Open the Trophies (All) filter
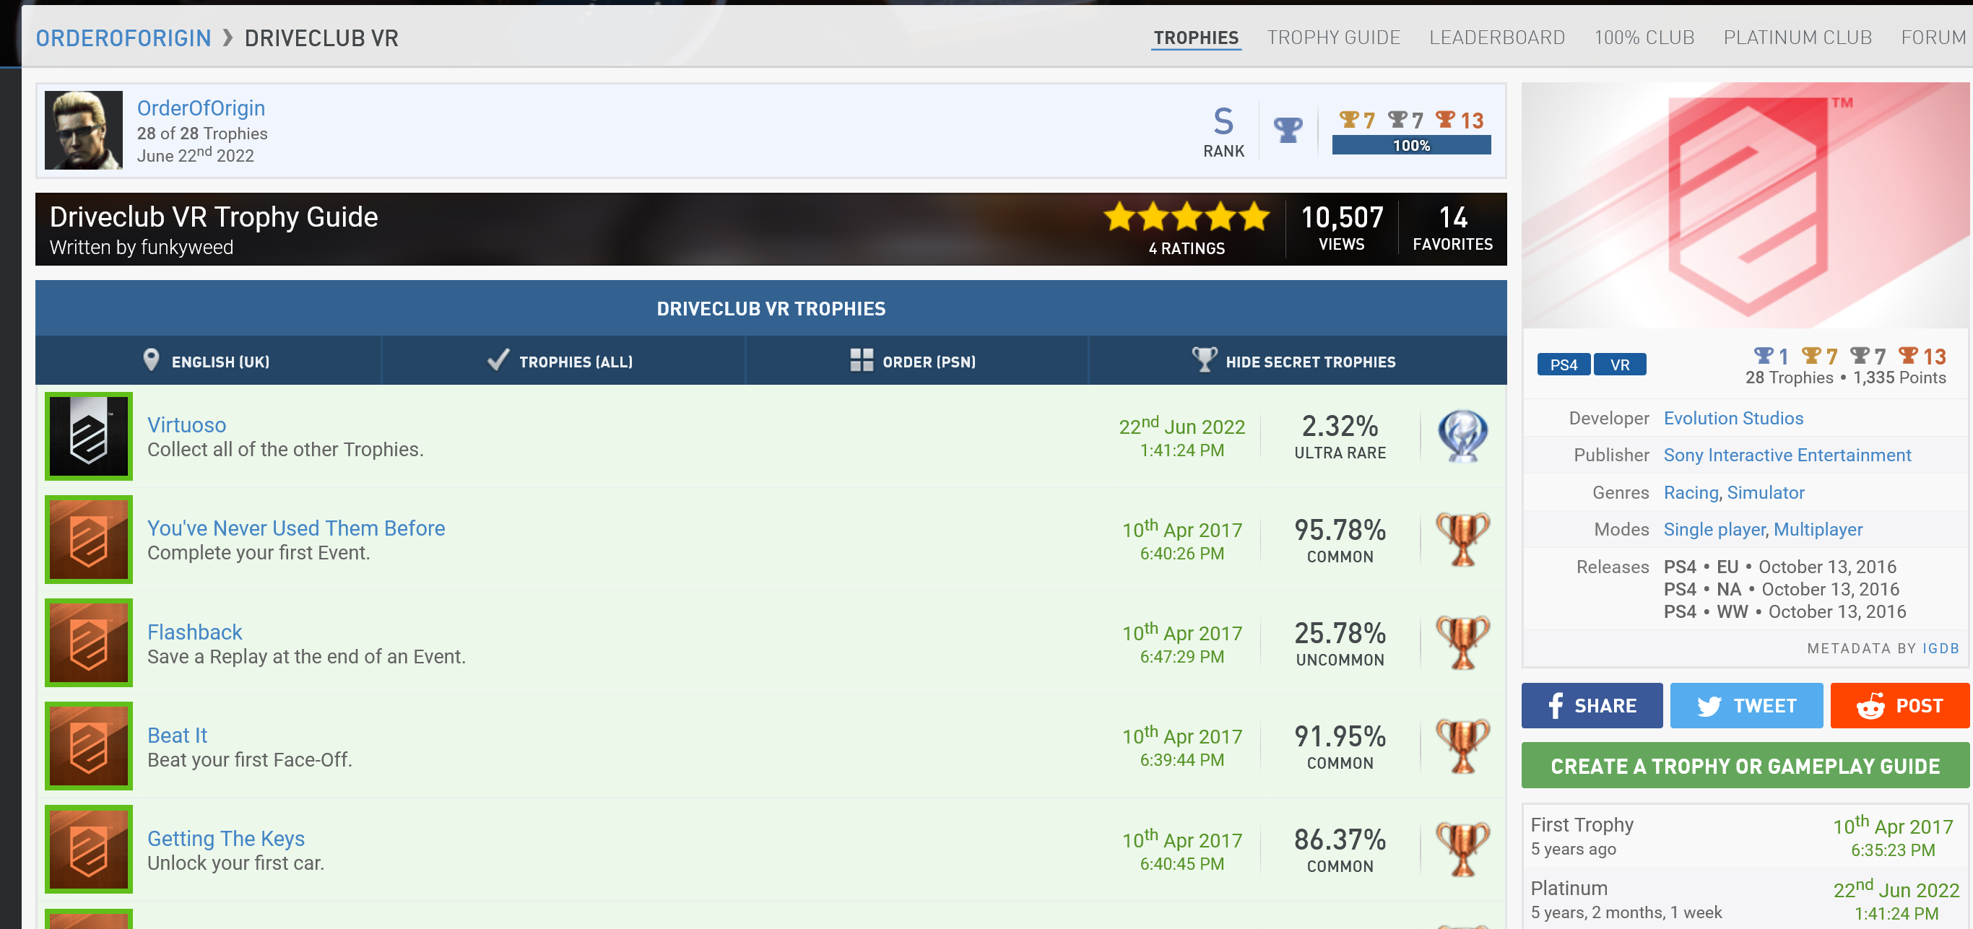The width and height of the screenshot is (1973, 929). click(x=562, y=361)
